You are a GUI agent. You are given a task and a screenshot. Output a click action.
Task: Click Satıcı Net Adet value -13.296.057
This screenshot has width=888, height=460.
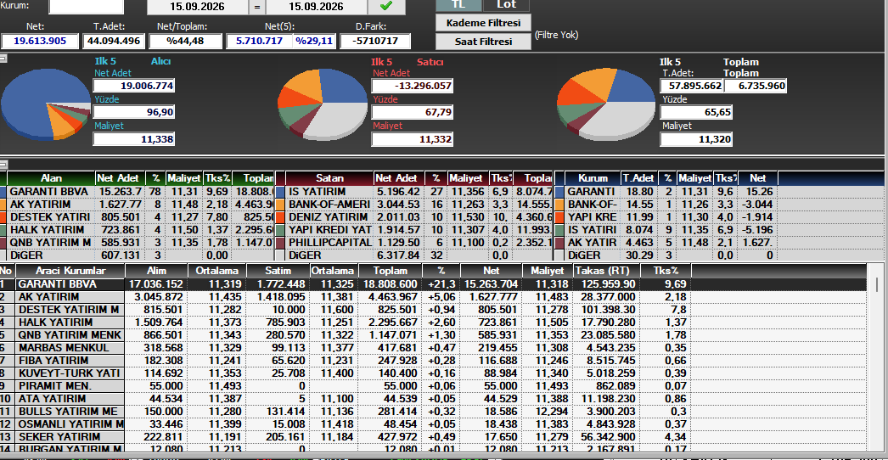point(413,86)
